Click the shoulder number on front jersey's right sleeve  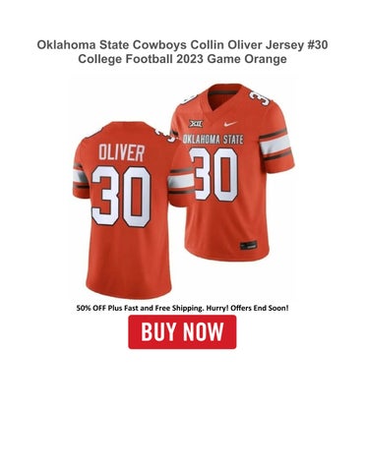point(259,96)
